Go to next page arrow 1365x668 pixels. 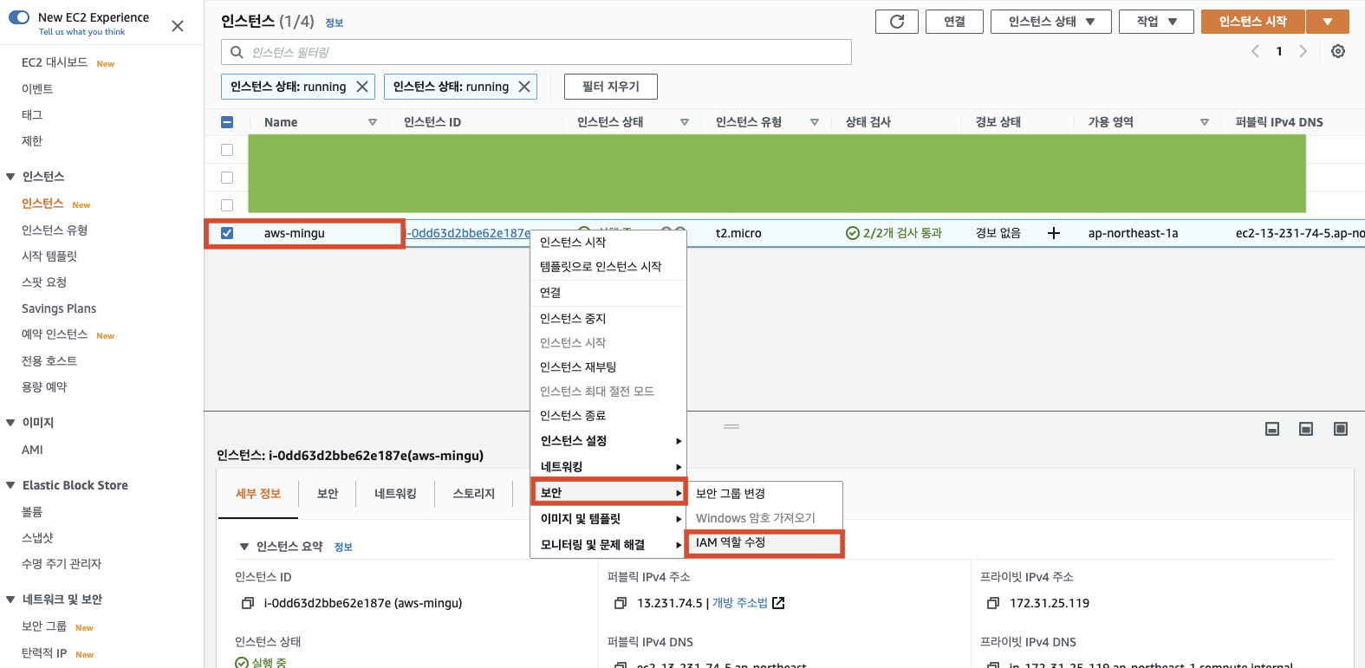[x=1303, y=51]
